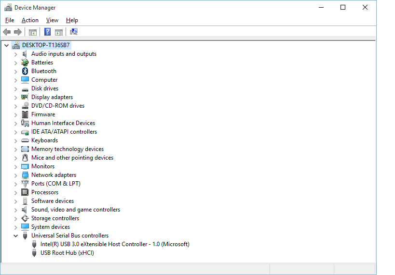Select the Storage controllers label

click(x=55, y=218)
